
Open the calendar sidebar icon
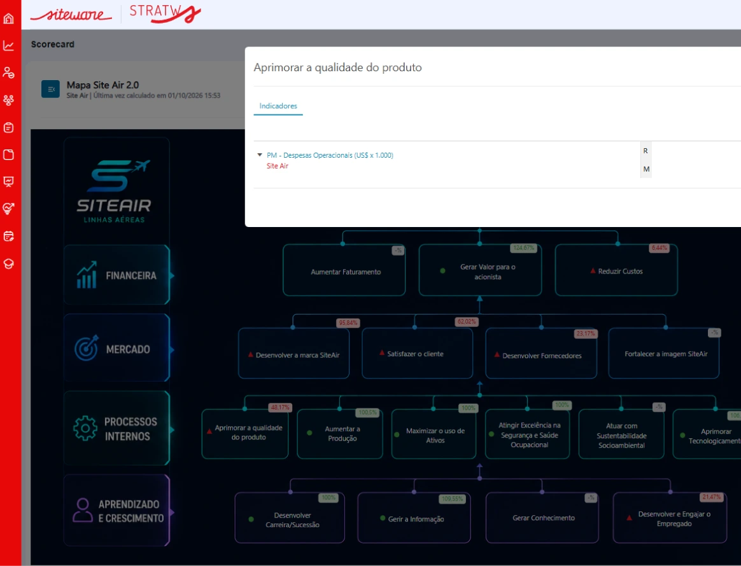click(x=8, y=236)
